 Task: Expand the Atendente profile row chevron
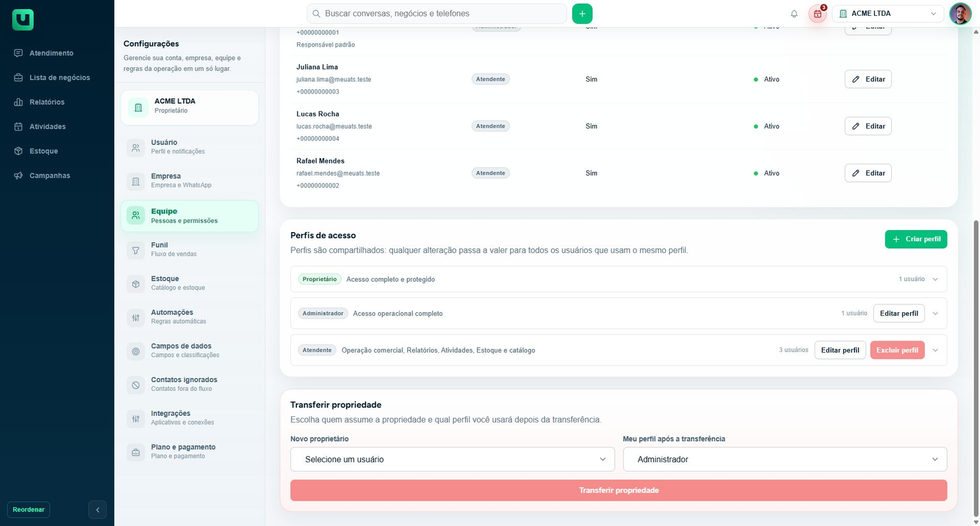[935, 350]
